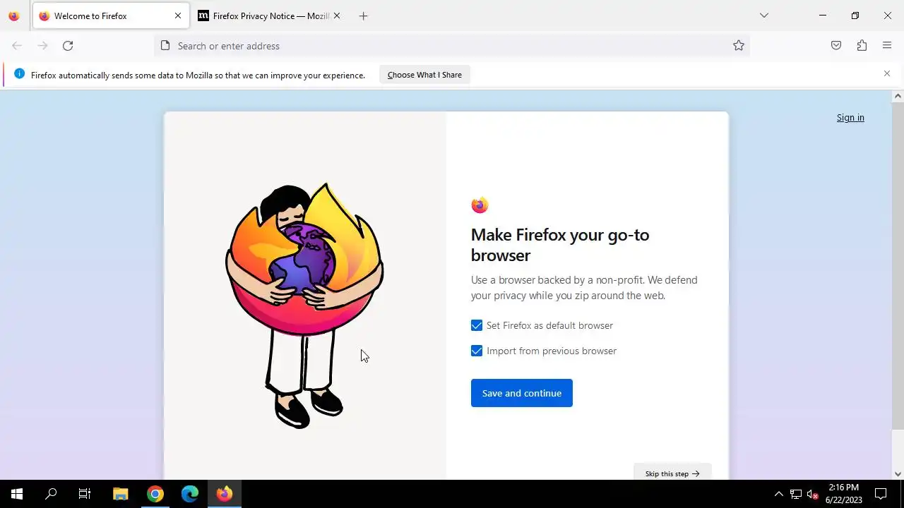904x508 pixels.
Task: Click the taskbar clock showing 2:16 PM
Action: [x=844, y=494]
